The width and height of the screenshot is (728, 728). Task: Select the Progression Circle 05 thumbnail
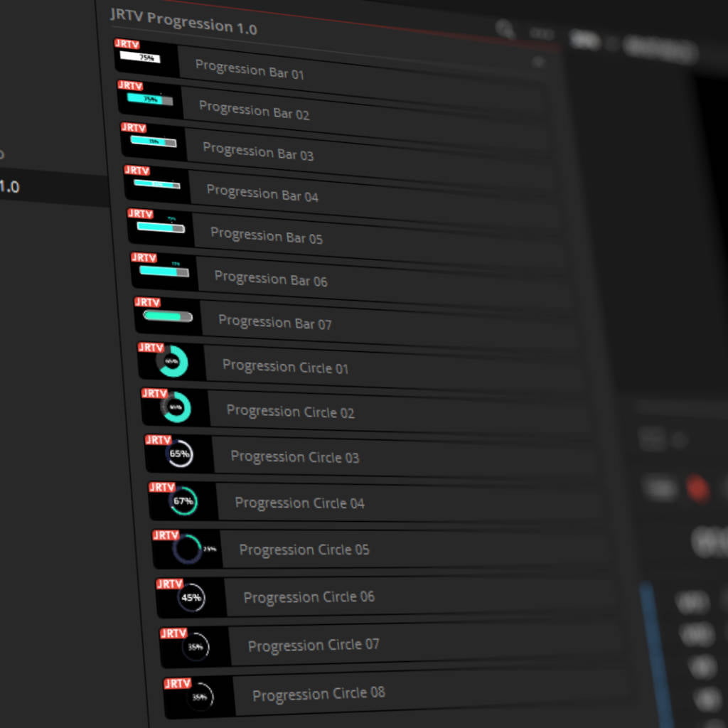(x=187, y=548)
